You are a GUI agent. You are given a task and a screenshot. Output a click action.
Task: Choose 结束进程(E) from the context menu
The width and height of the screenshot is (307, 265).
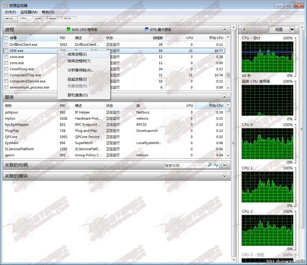[77, 54]
